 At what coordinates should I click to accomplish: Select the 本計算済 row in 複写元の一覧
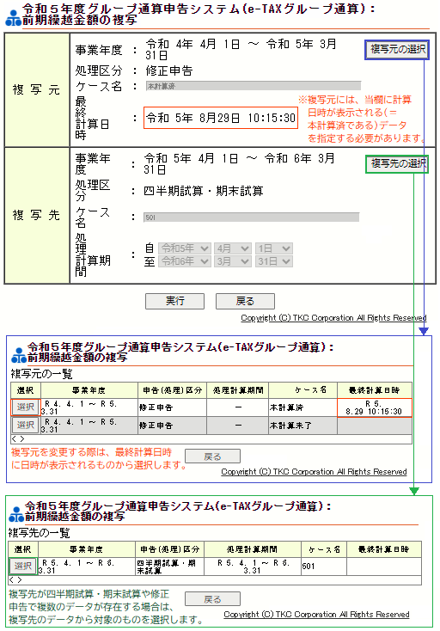pos(25,407)
